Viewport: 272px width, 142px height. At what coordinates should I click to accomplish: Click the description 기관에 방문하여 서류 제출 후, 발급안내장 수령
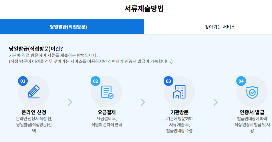click(179, 125)
